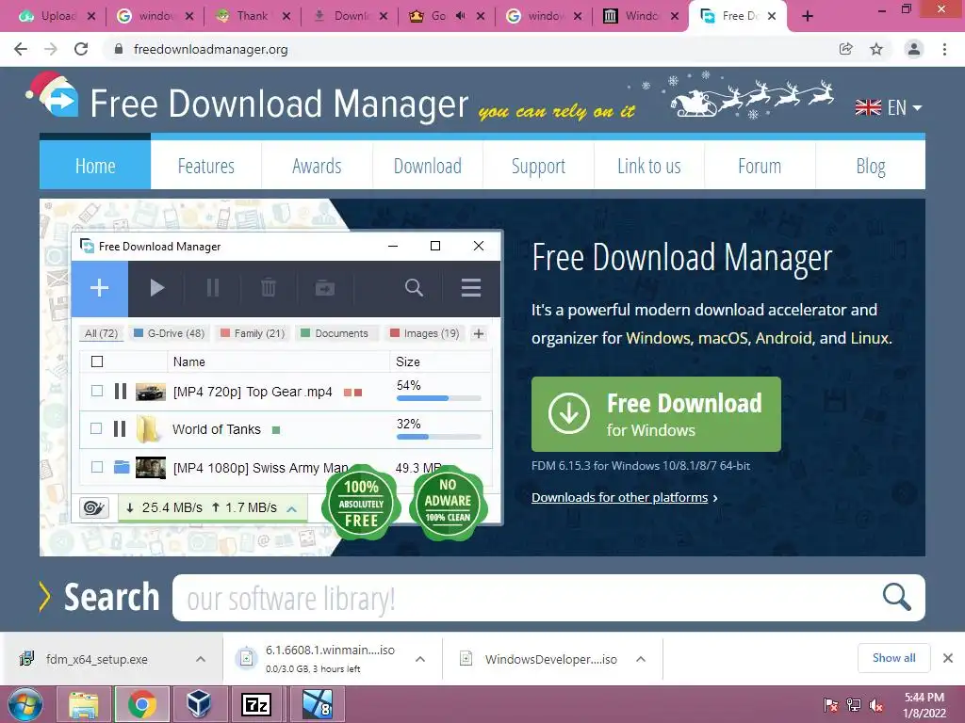Click the macOS link in description

pyautogui.click(x=723, y=338)
